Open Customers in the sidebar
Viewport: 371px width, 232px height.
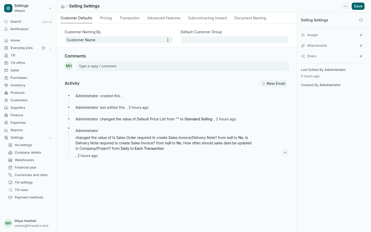(x=28, y=100)
